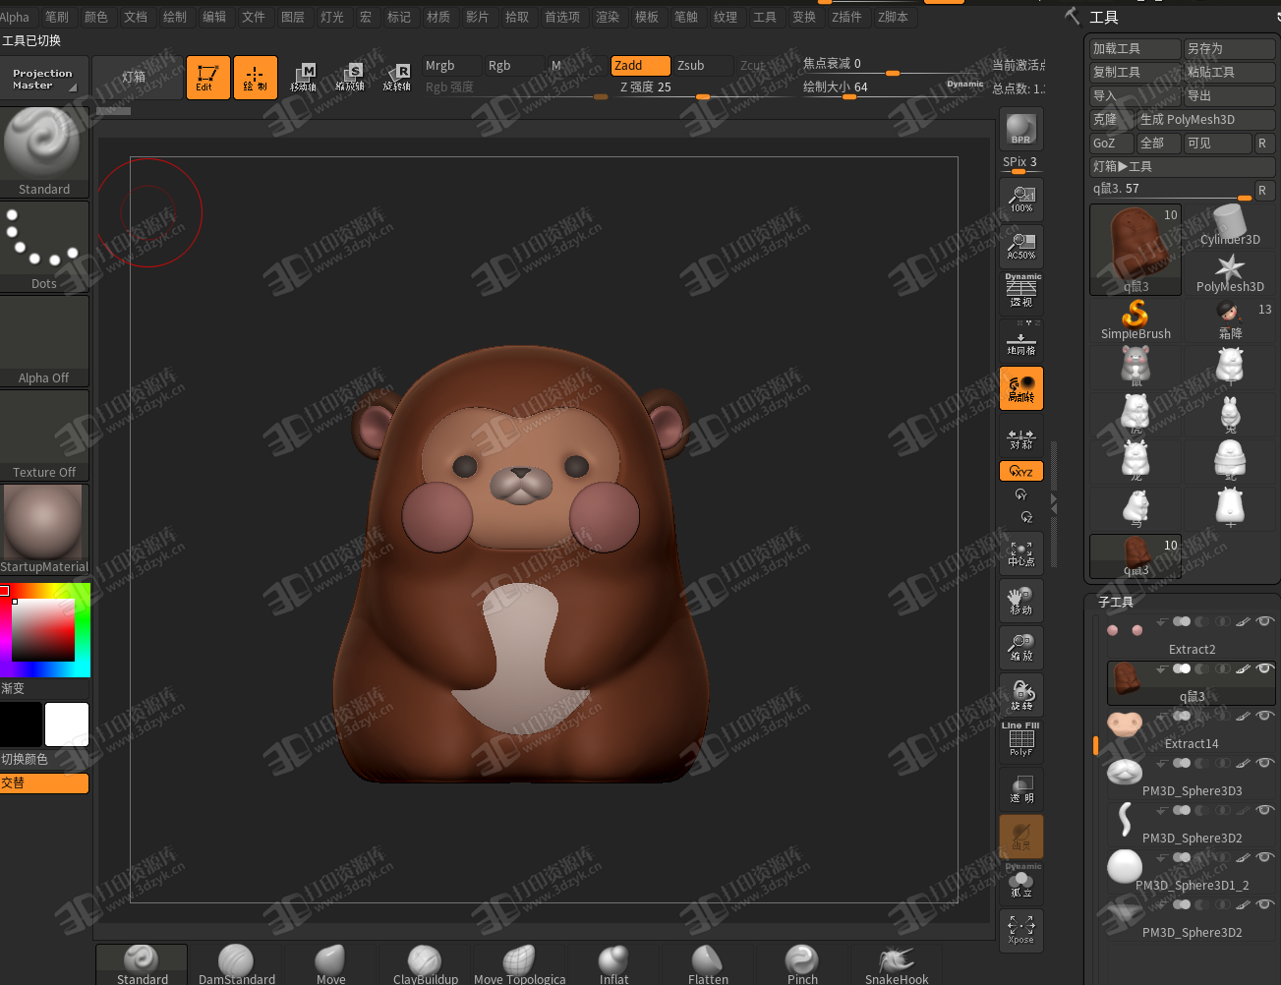
Task: Select the Flatten brush
Action: tap(708, 964)
